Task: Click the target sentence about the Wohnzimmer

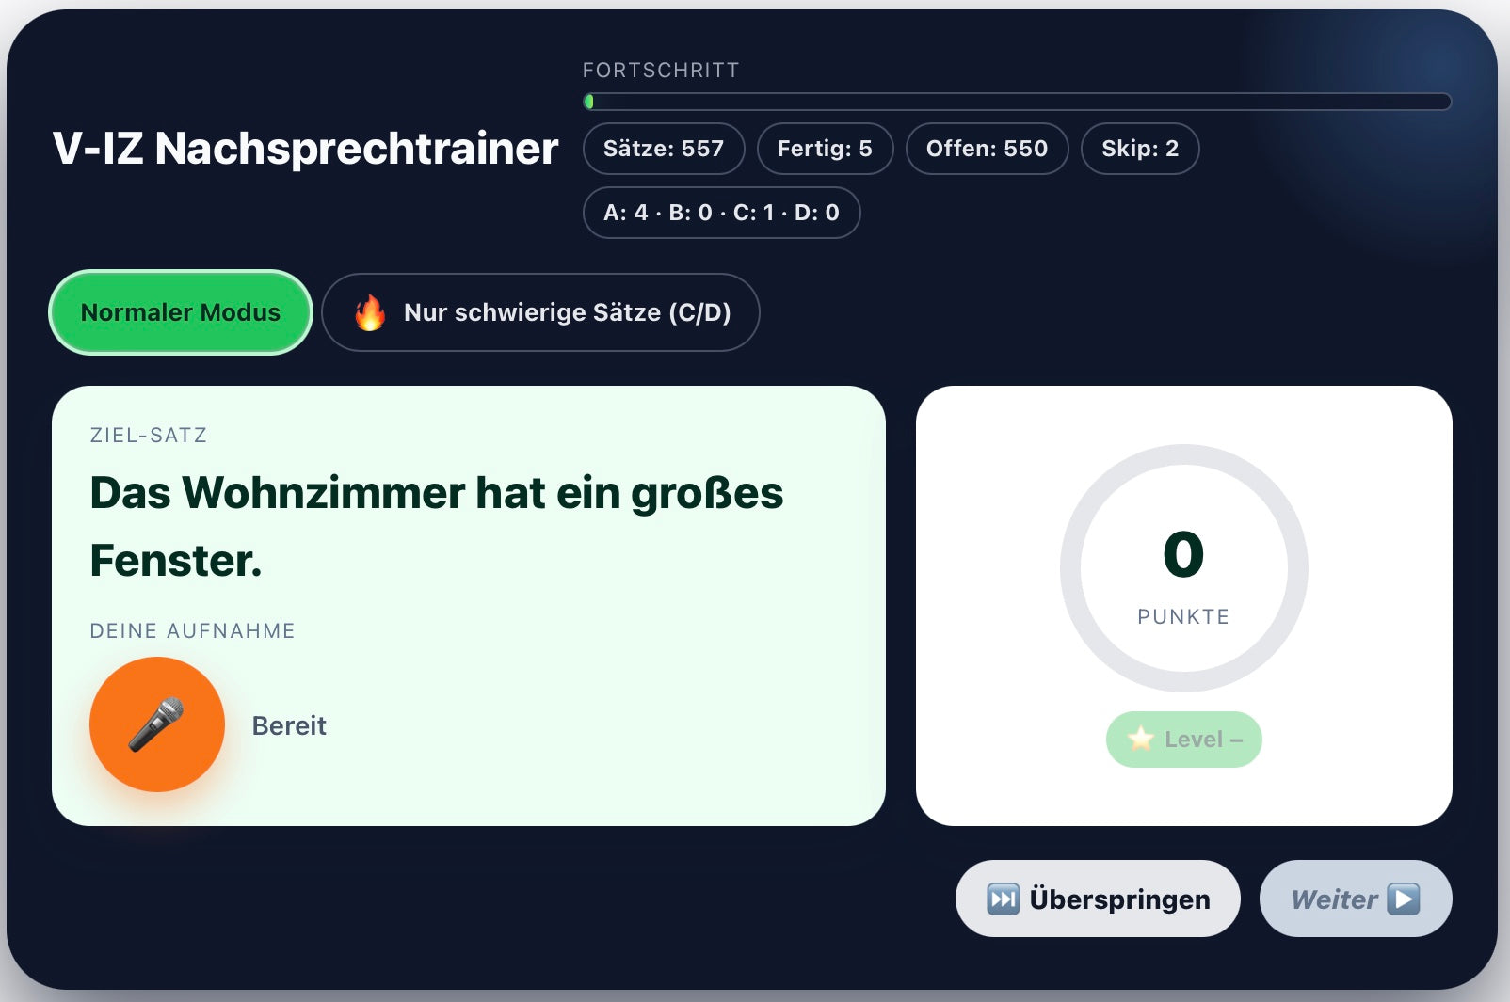Action: pos(436,525)
